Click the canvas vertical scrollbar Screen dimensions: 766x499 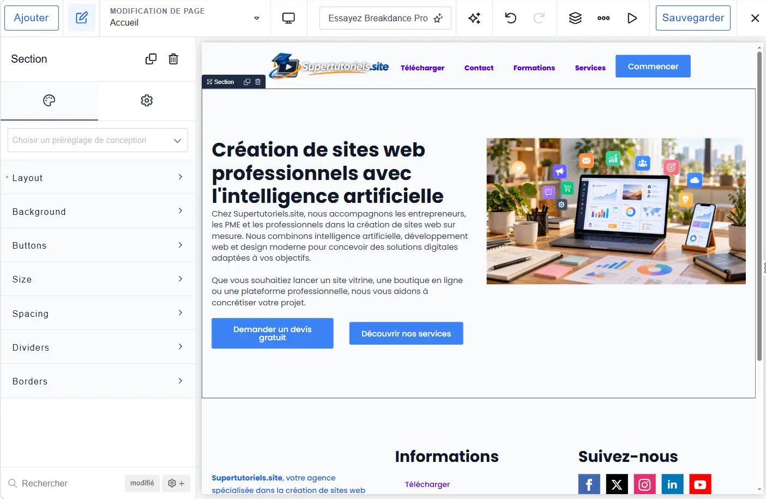[759, 206]
